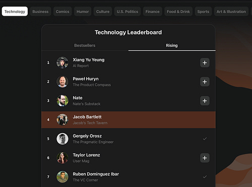Toggle the checkmark for Gergely Orosz
This screenshot has height=187, width=252.
(x=205, y=139)
